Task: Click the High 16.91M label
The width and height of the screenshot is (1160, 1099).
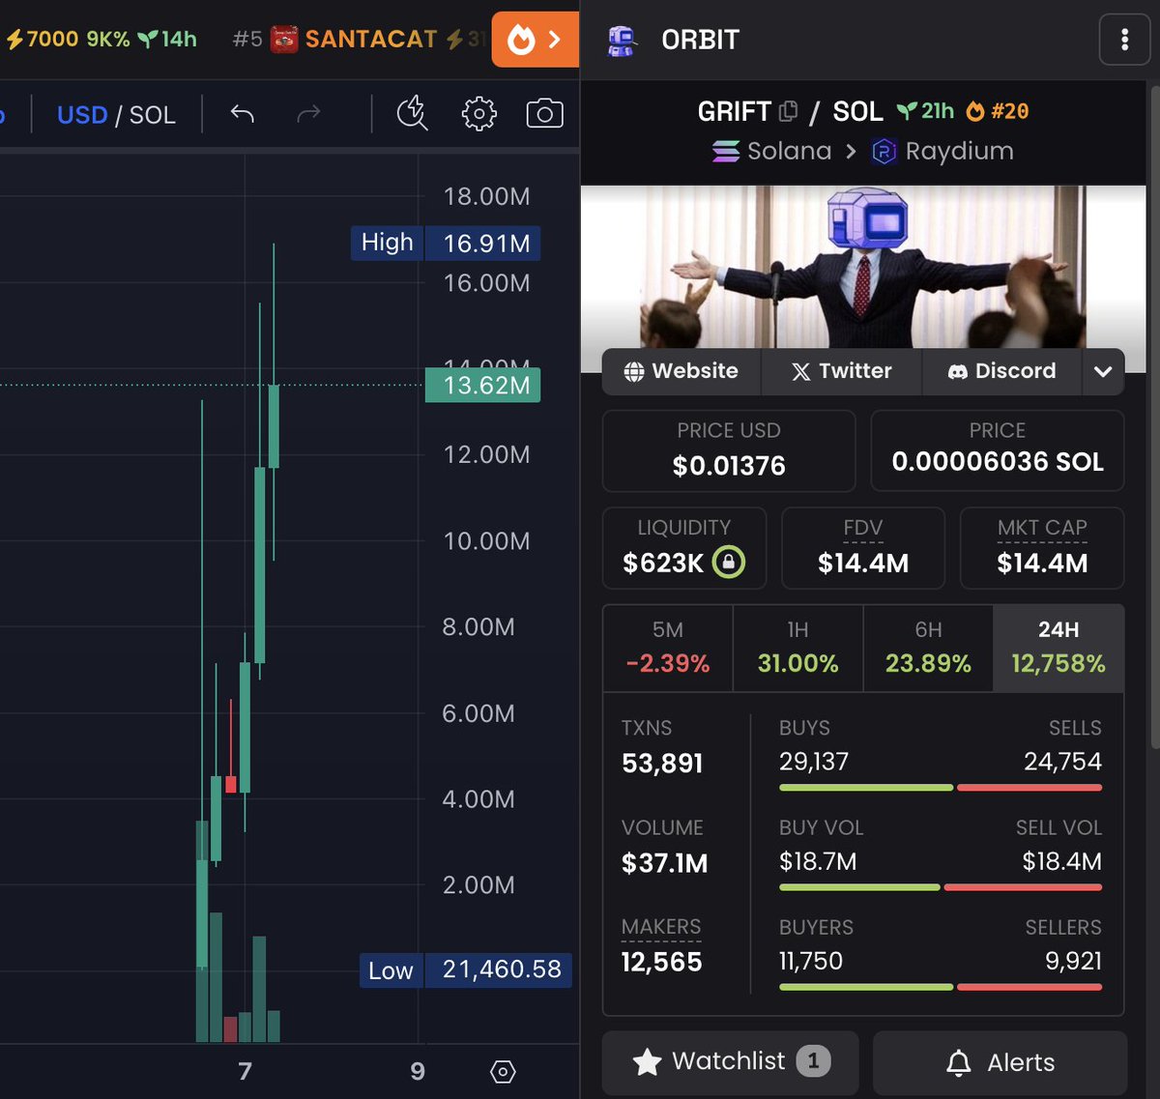Action: [446, 243]
